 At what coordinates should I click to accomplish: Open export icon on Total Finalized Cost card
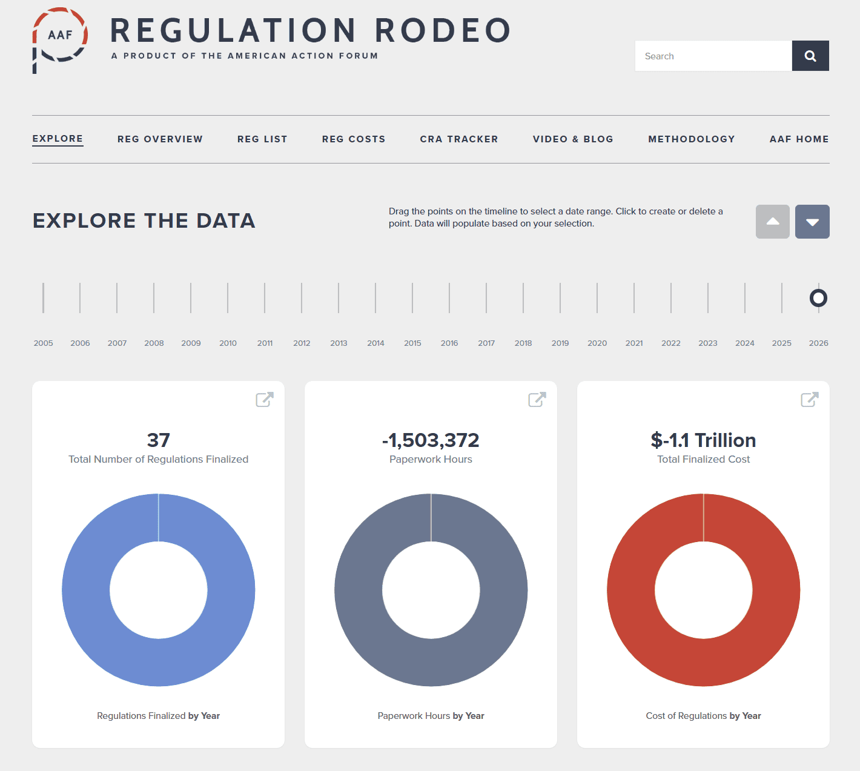click(x=810, y=399)
